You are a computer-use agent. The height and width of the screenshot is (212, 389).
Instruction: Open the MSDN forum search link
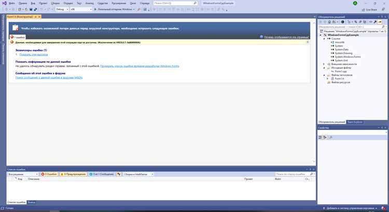tap(49, 77)
